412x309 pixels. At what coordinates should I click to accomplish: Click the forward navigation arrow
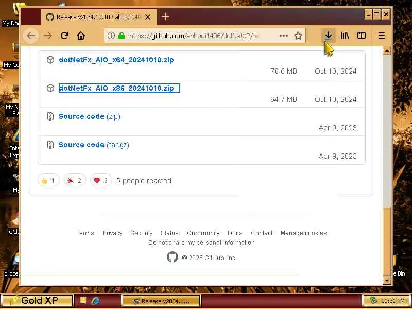coord(48,36)
